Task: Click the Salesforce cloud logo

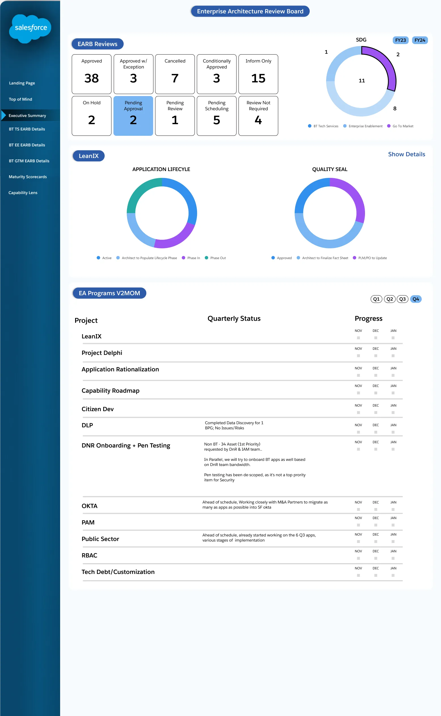Action: tap(30, 28)
